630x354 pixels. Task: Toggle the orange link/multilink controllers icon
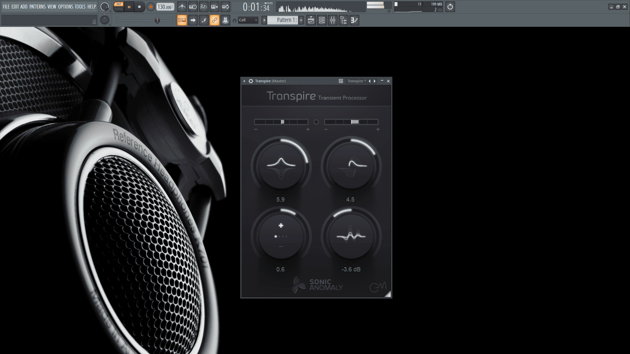click(x=215, y=20)
